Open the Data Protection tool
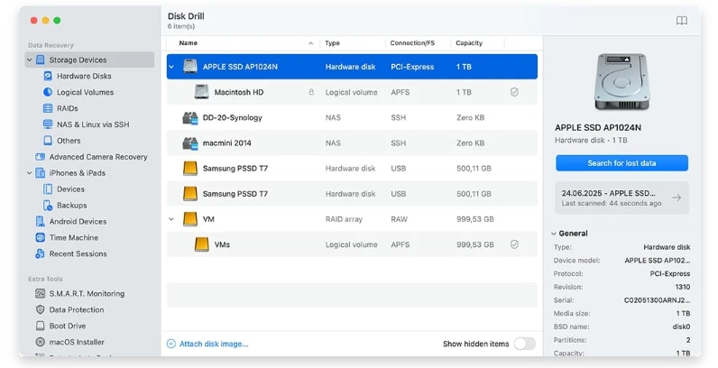 coord(77,310)
